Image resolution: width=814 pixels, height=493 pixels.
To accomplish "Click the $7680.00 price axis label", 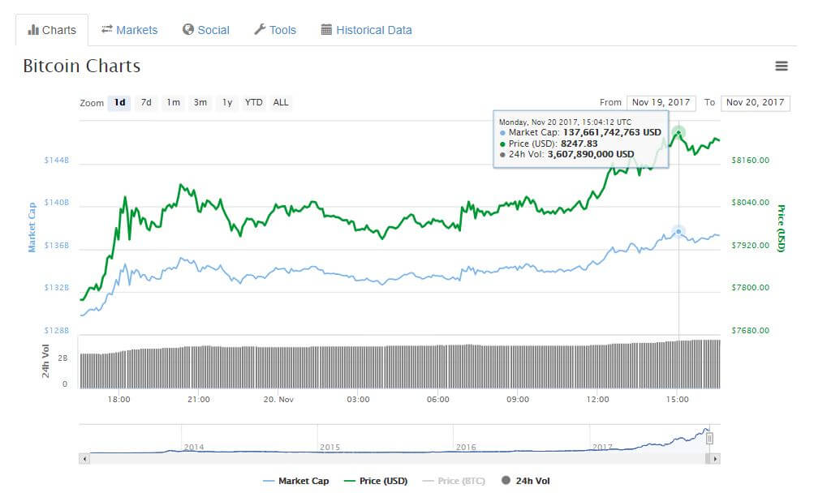I will [750, 331].
